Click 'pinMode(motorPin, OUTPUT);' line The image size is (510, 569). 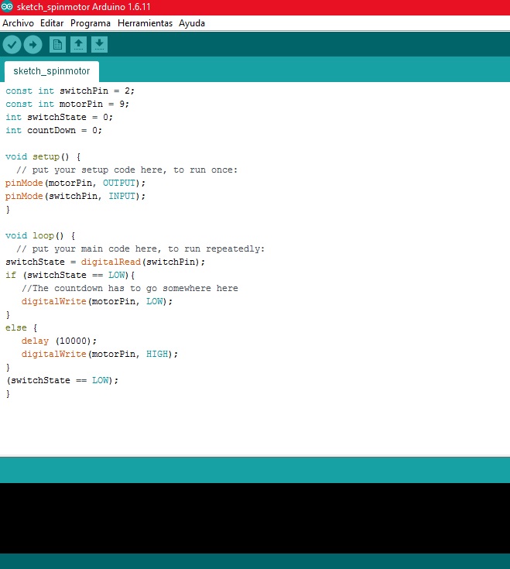pyautogui.click(x=75, y=183)
